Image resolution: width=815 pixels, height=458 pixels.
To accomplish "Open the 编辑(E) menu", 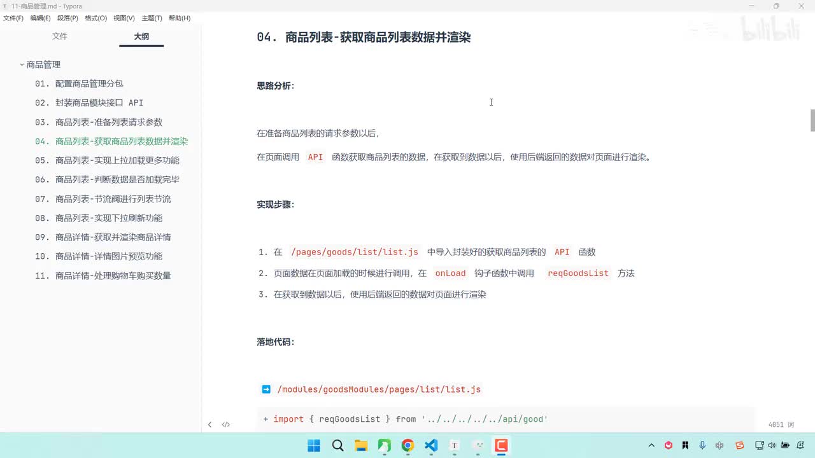I will (40, 18).
